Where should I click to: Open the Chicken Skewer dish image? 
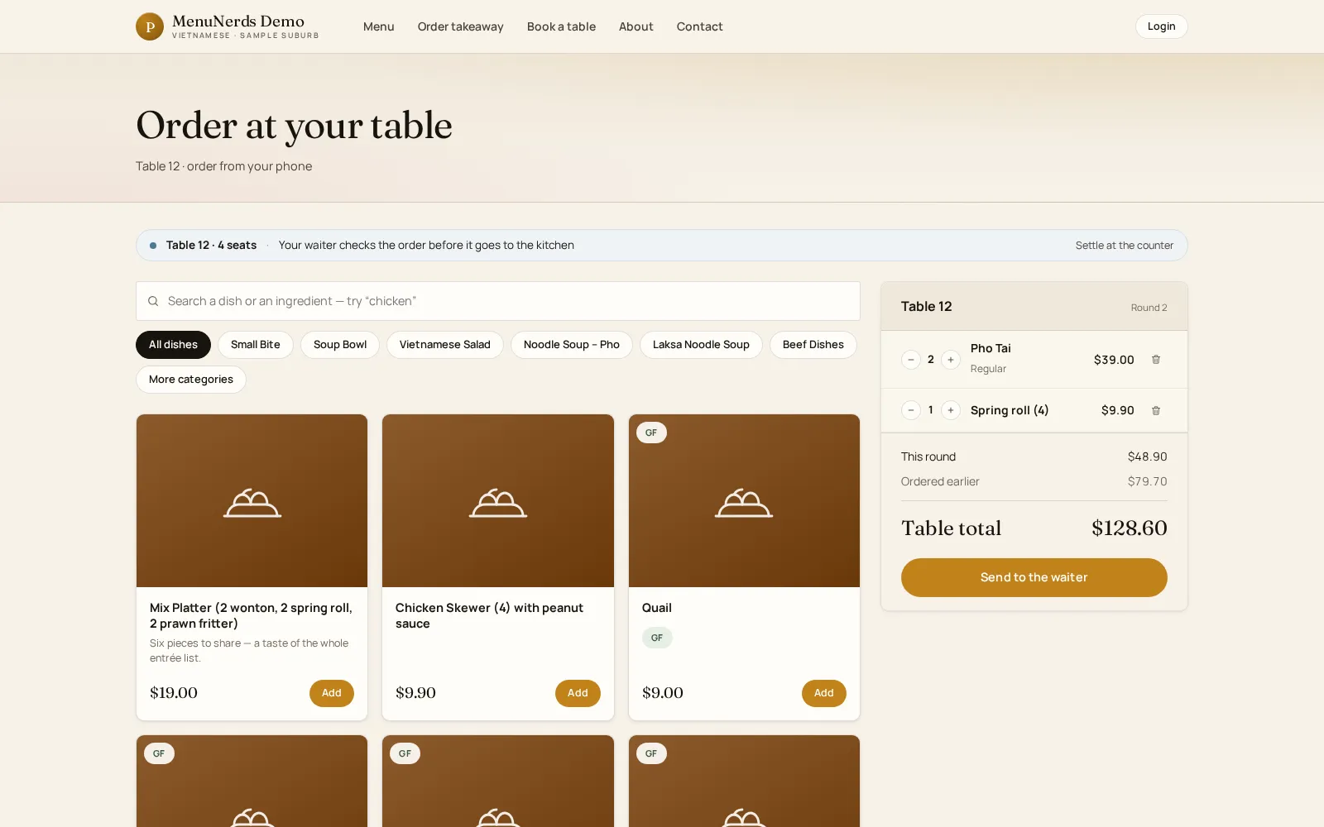point(498,501)
